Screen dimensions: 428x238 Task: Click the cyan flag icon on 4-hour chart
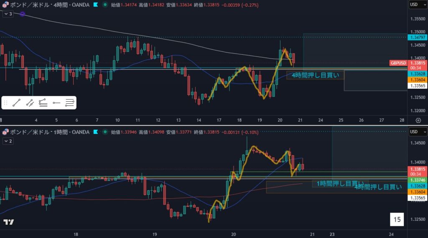[x=96, y=5]
